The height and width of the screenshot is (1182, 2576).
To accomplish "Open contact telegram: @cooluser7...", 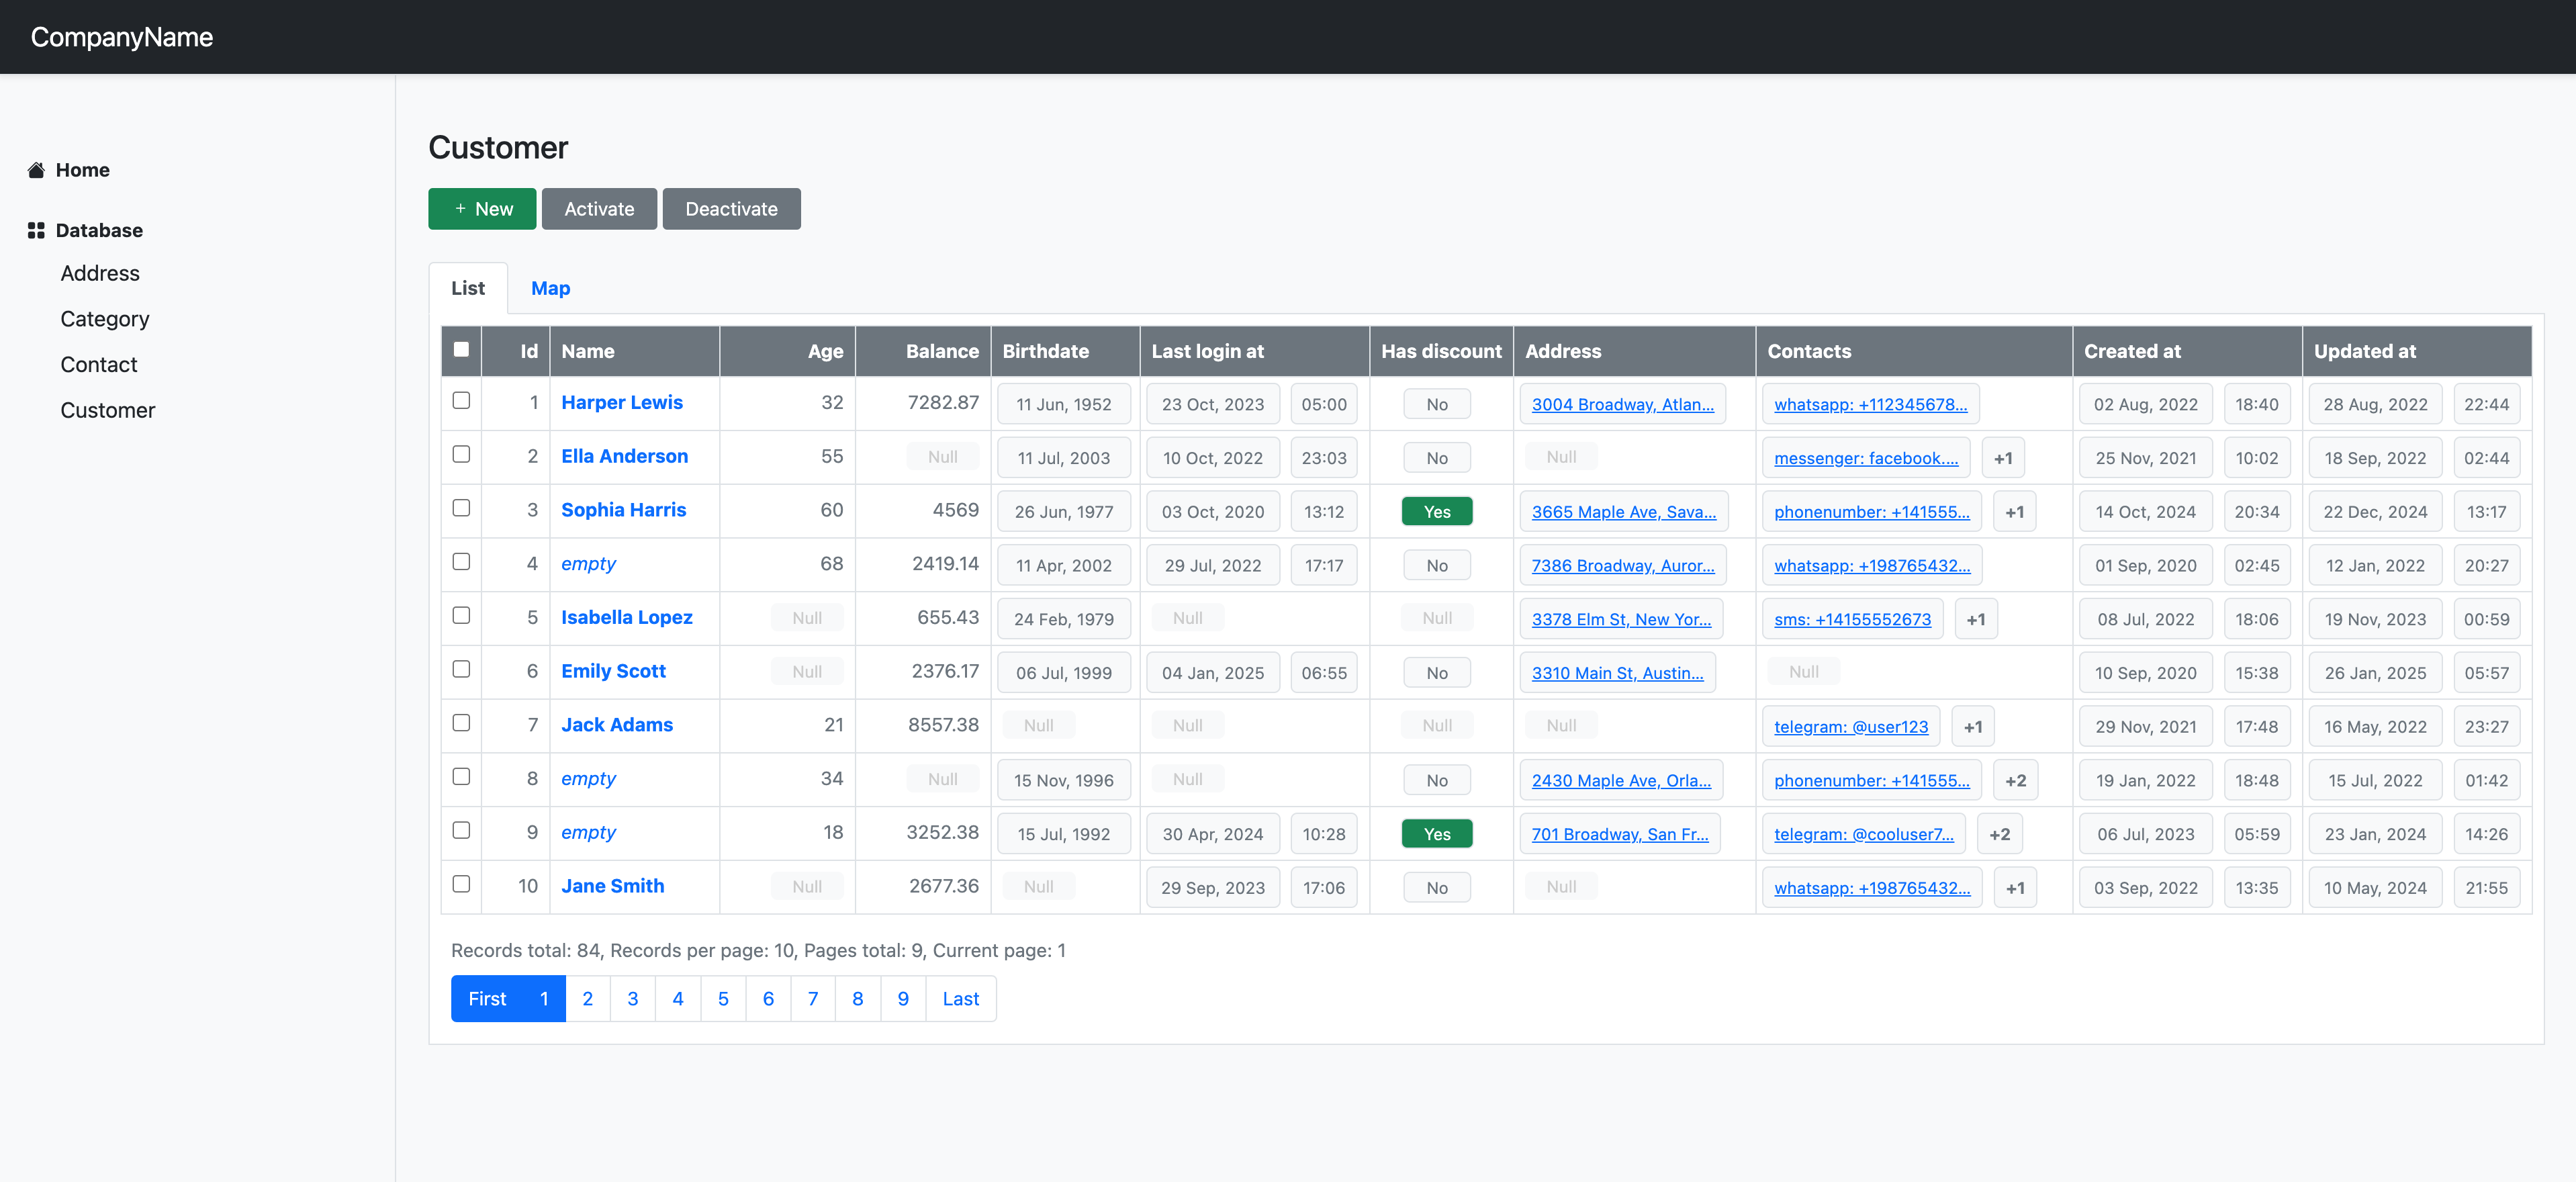I will click(x=1864, y=834).
